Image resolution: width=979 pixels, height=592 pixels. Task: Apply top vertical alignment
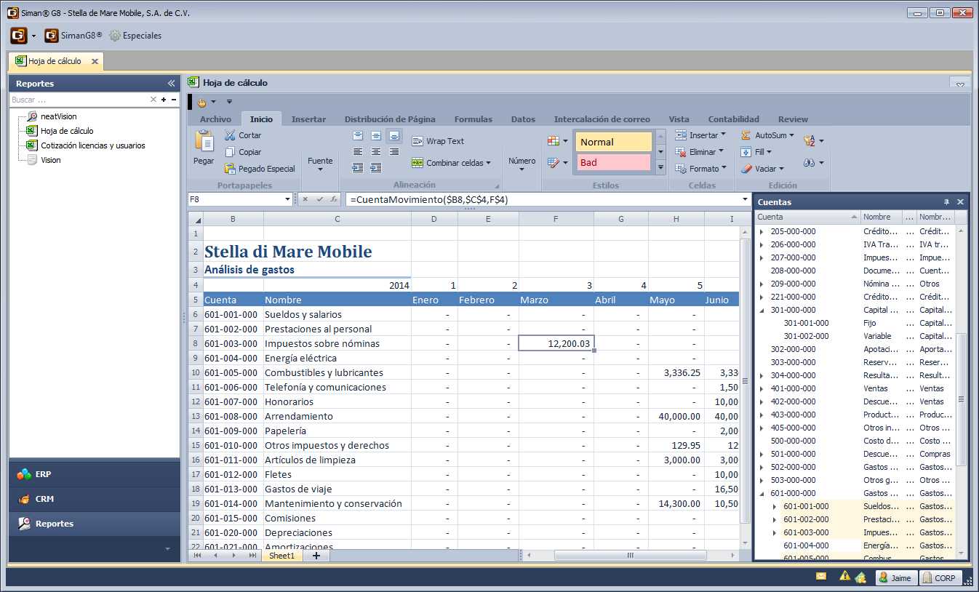point(358,135)
